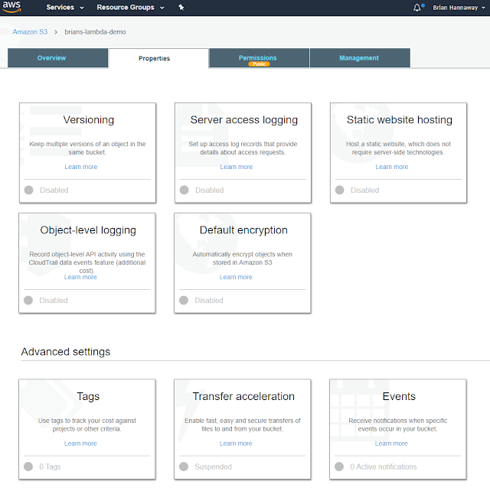Click the Suspended status text
The height and width of the screenshot is (488, 490).
pos(213,467)
